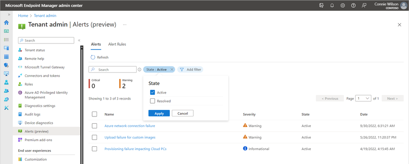The width and height of the screenshot is (409, 164).
Task: Open the Page number dropdown
Action: (x=364, y=98)
